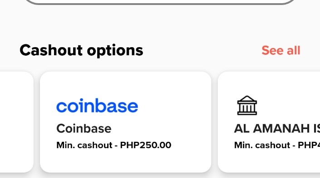Tap the word 'all' in See all link
The image size is (320, 178).
click(x=294, y=50)
